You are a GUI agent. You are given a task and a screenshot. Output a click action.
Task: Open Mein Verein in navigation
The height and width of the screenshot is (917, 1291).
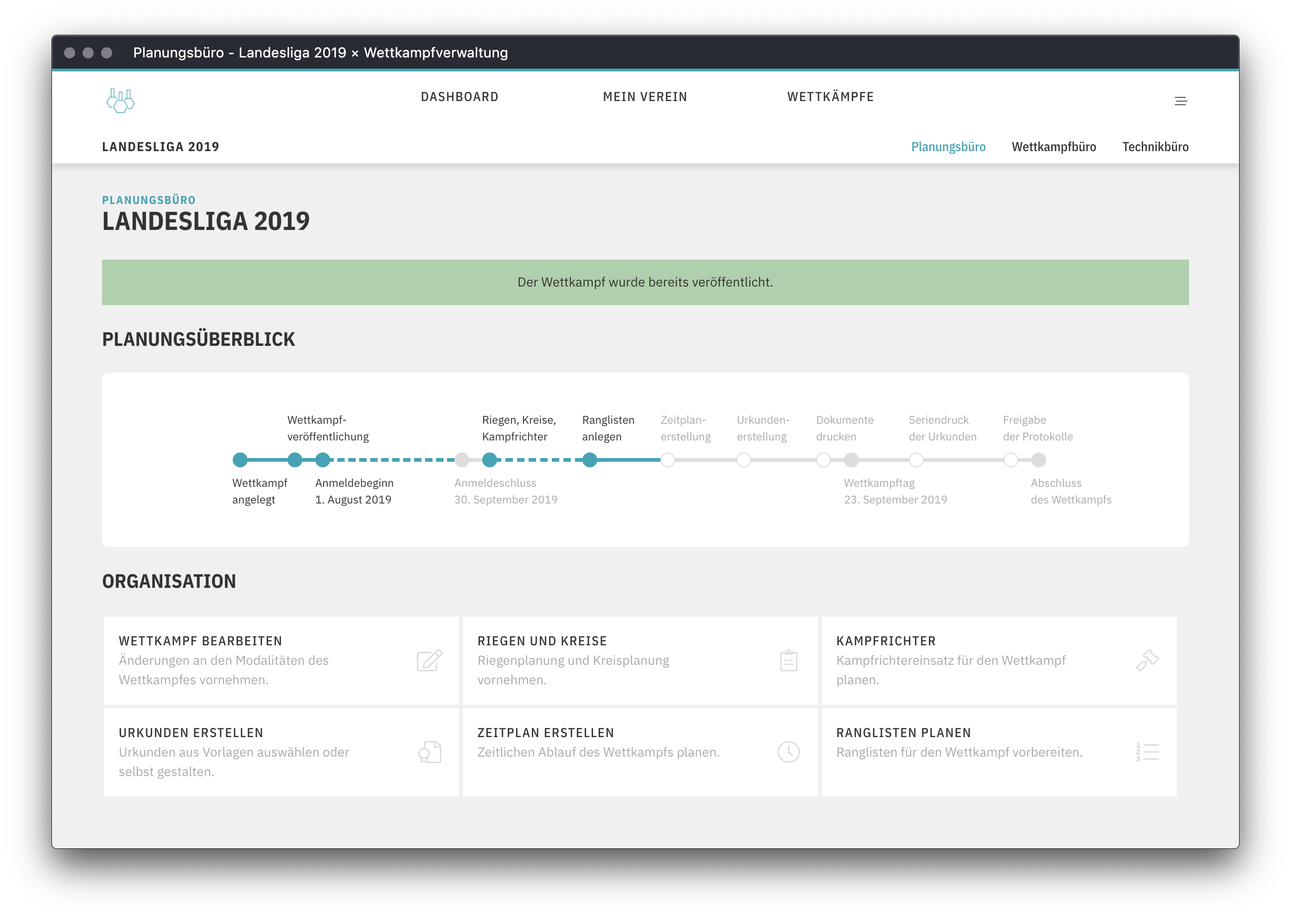(x=645, y=97)
